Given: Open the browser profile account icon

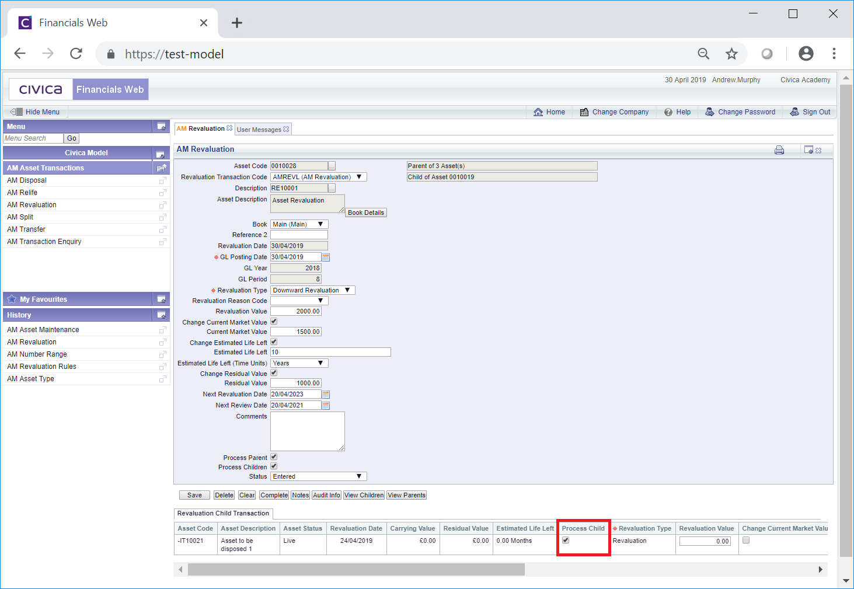Looking at the screenshot, I should 806,54.
